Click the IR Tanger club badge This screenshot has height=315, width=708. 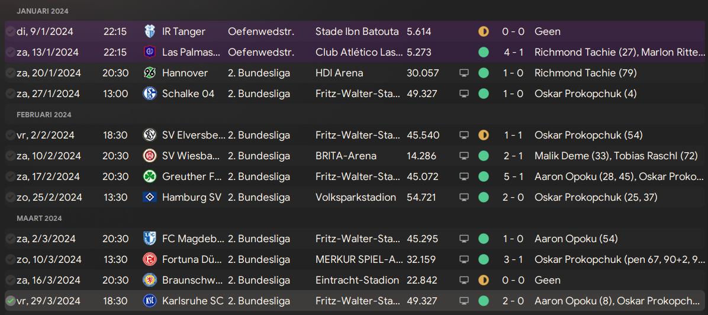click(149, 31)
